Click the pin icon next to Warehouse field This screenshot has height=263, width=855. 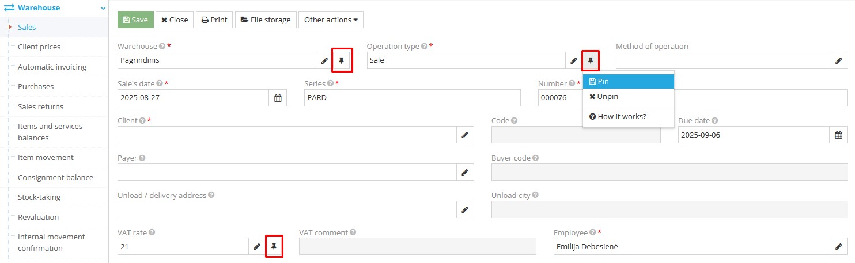click(342, 60)
